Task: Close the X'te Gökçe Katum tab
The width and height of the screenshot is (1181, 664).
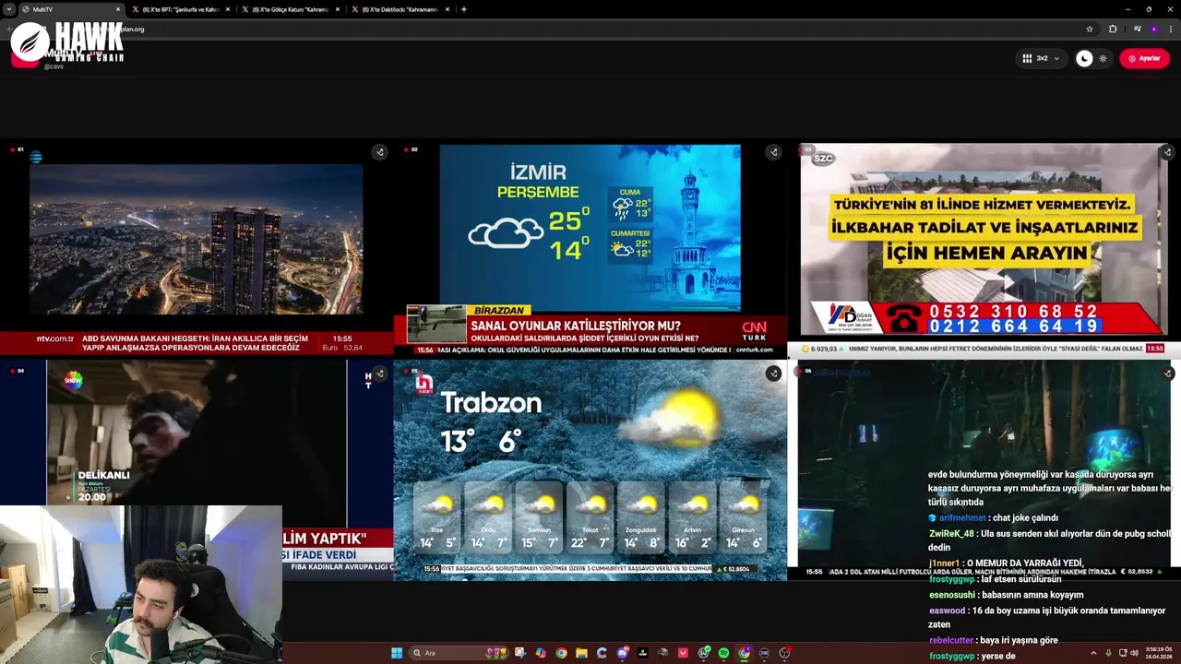Action: (338, 9)
